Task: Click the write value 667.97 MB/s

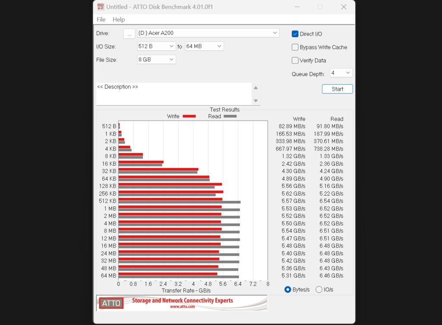Action: (290, 149)
